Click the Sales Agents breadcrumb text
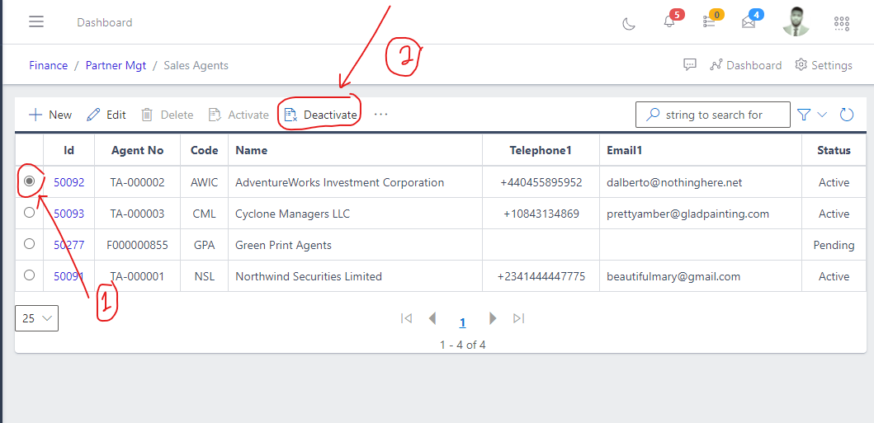 [196, 65]
